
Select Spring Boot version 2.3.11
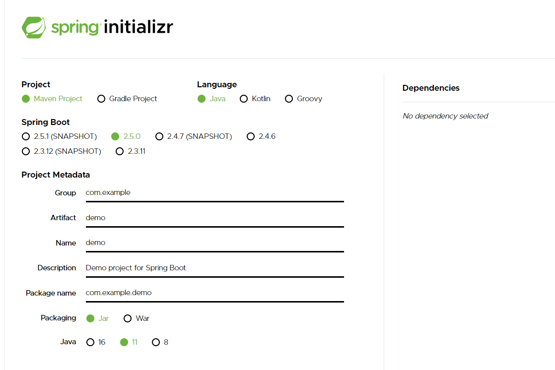(120, 151)
